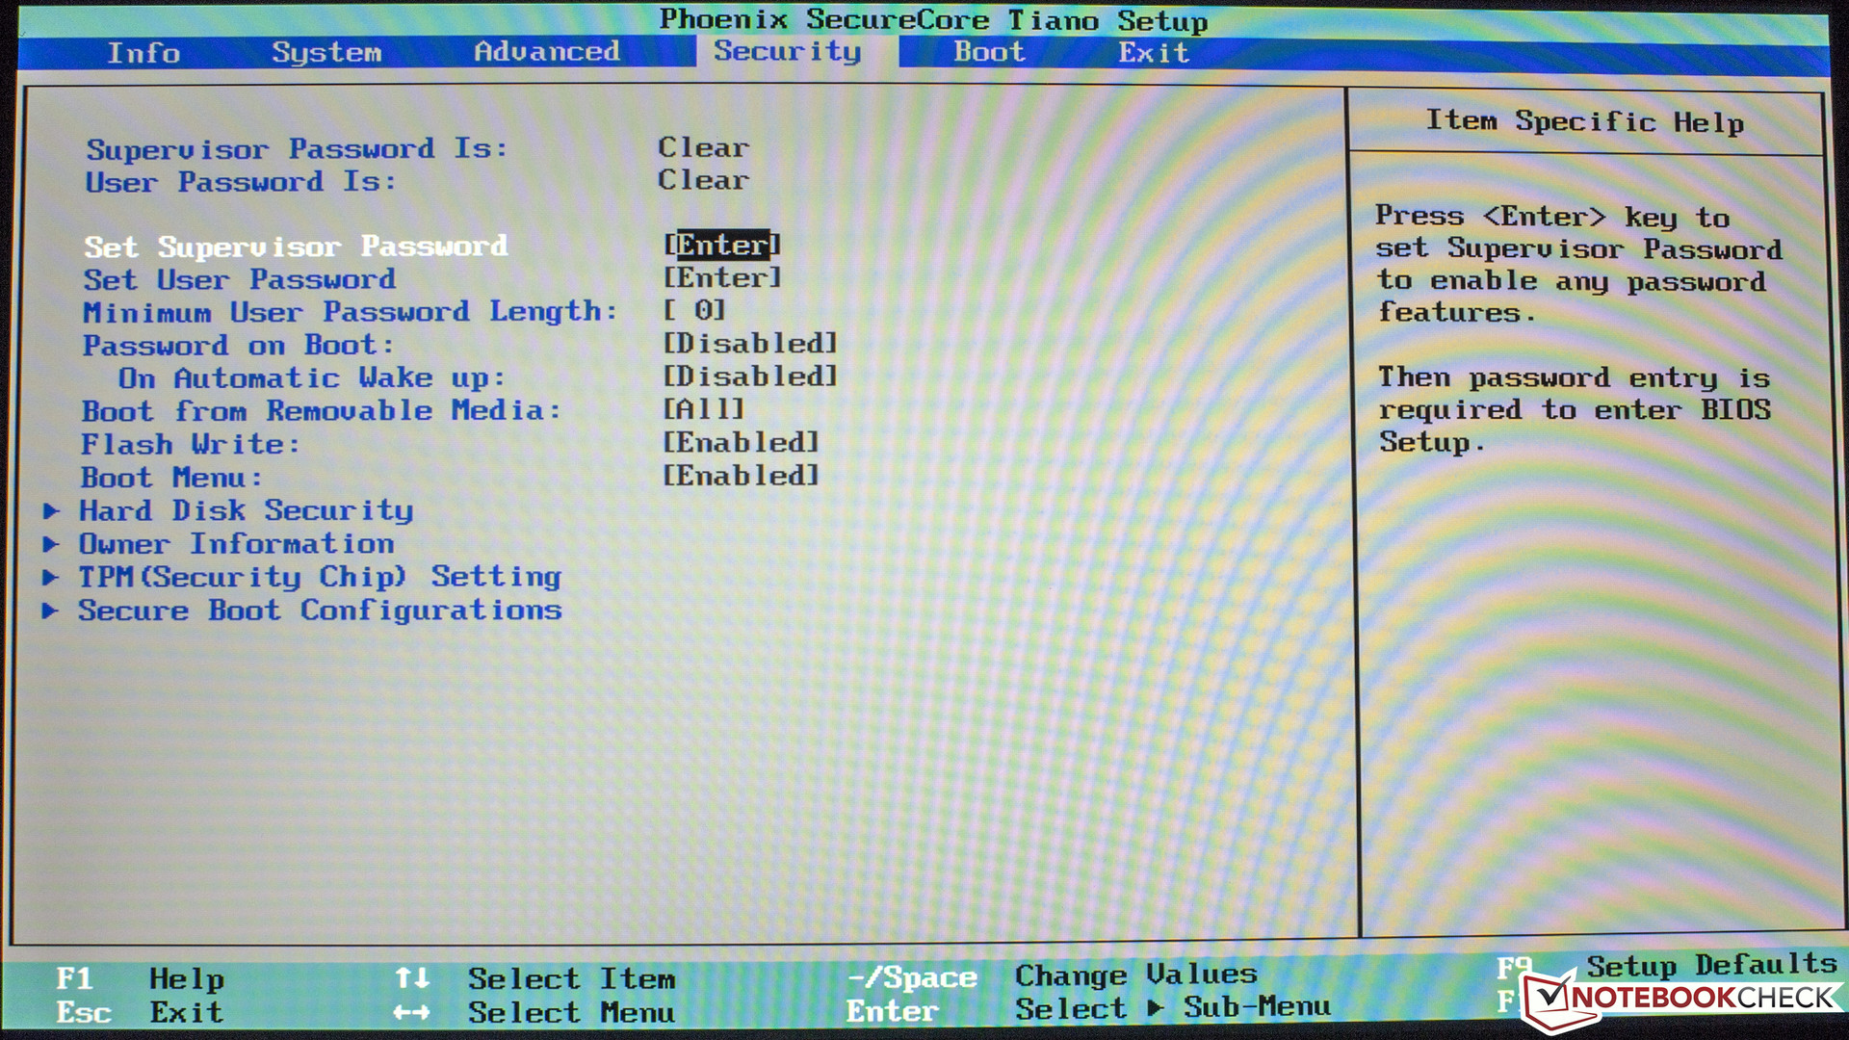Click the arrow before Secure Boot Configurations

coord(51,611)
